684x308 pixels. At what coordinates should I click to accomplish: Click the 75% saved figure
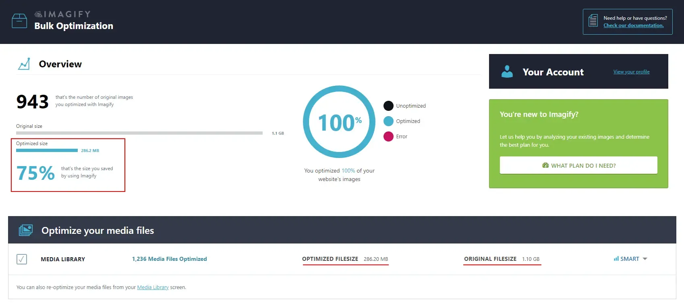[35, 173]
